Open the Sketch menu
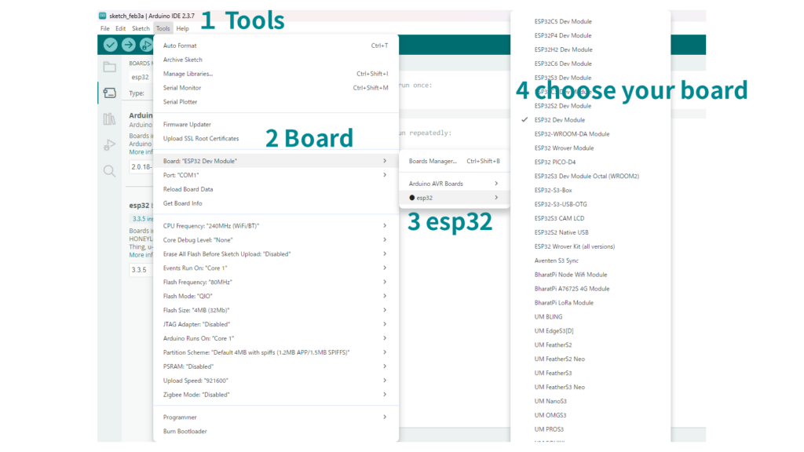Viewport: 804px width, 452px height. (141, 28)
